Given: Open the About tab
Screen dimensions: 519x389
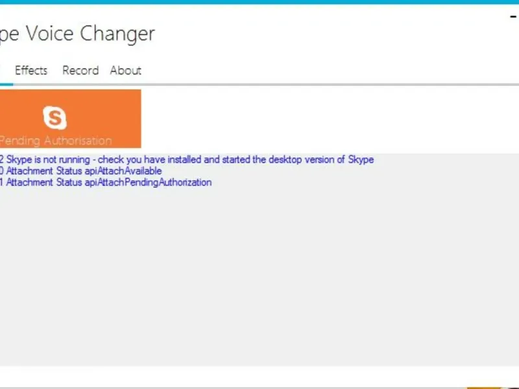Looking at the screenshot, I should click(x=125, y=70).
